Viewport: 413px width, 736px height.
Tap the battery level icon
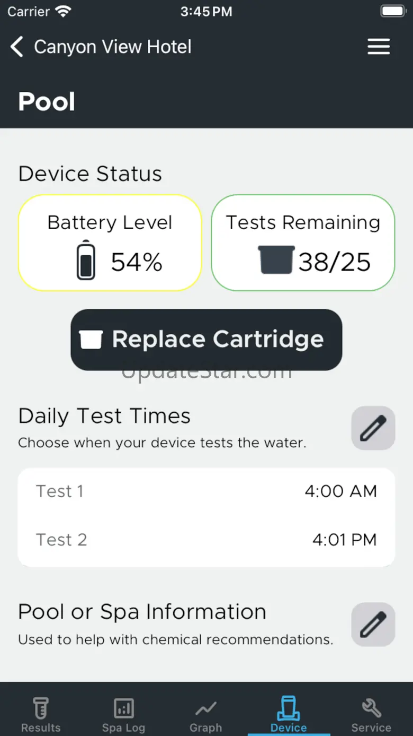(x=86, y=261)
